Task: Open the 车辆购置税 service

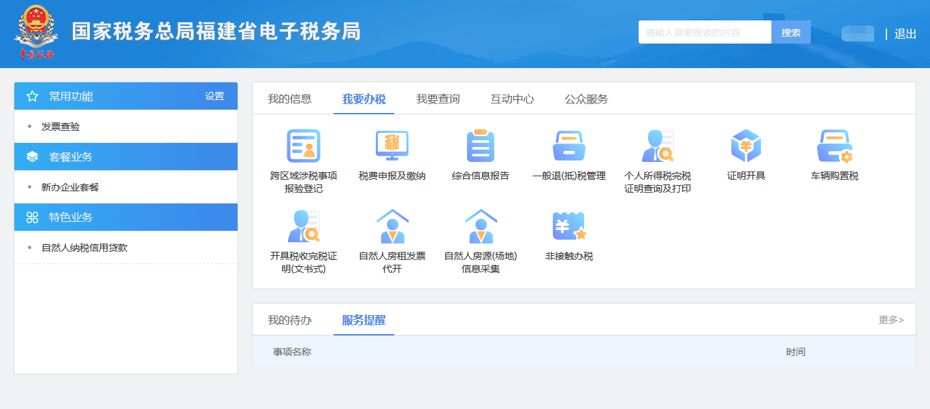Action: [835, 148]
